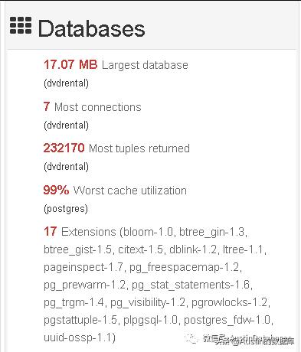Open the Databases panel heading

pyautogui.click(x=91, y=28)
